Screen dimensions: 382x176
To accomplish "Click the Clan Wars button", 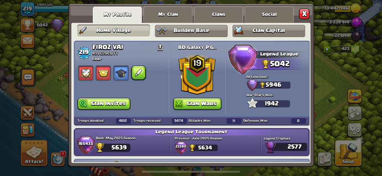I will click(197, 104).
